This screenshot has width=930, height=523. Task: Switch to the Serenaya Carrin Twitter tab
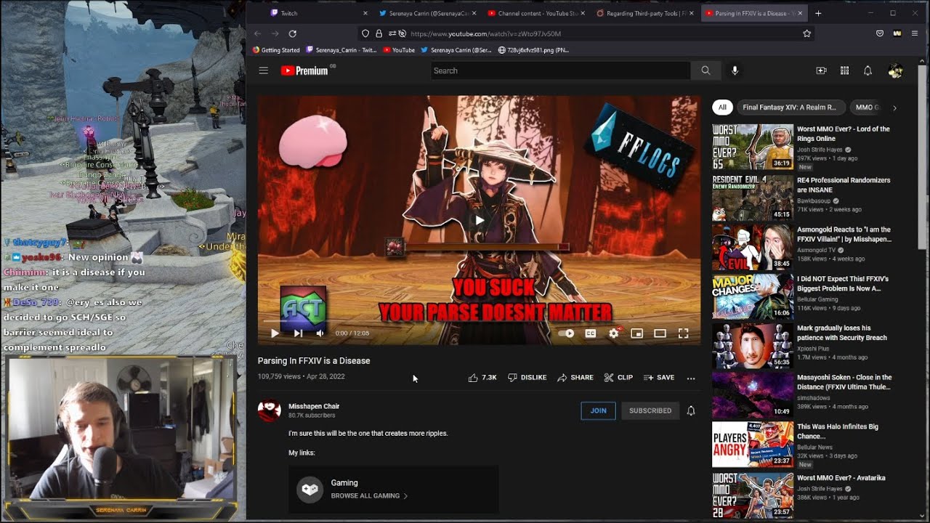(x=429, y=13)
